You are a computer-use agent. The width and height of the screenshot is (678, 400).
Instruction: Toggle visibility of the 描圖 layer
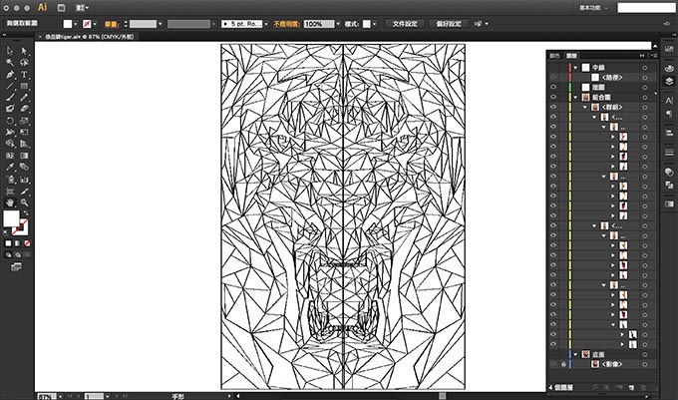[x=553, y=87]
